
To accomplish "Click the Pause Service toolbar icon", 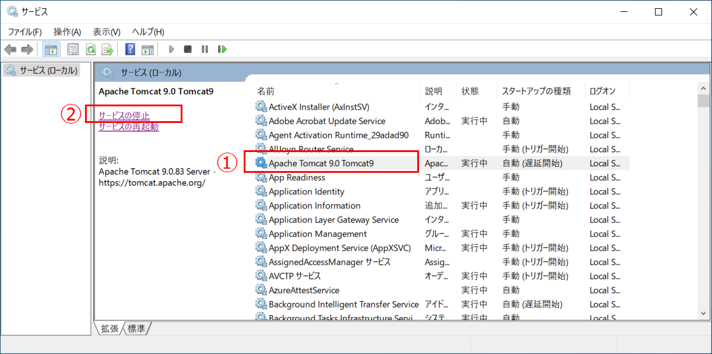I will 205,49.
